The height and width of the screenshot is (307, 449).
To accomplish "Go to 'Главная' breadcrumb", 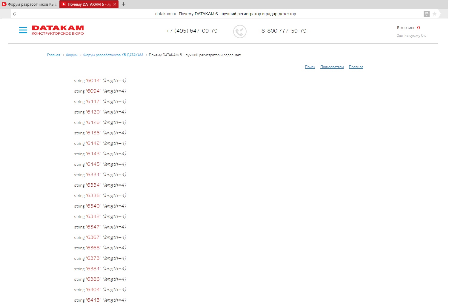I will 53,55.
